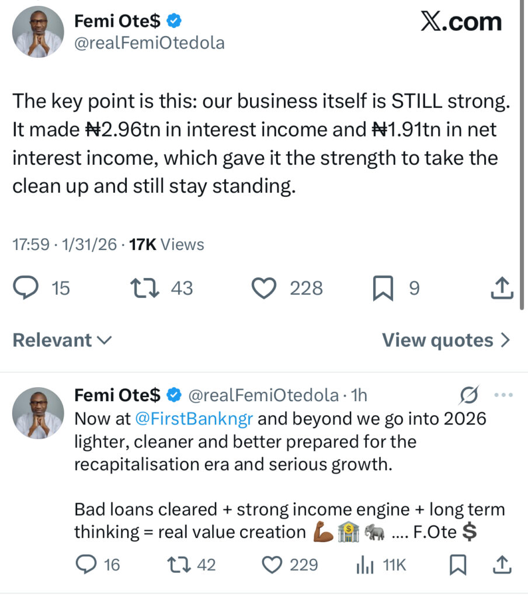Share the top tweet
Viewport: 528px width, 598px height.
501,287
